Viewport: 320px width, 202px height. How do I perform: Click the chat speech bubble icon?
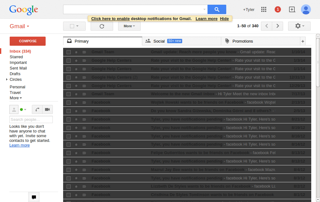(x=34, y=197)
